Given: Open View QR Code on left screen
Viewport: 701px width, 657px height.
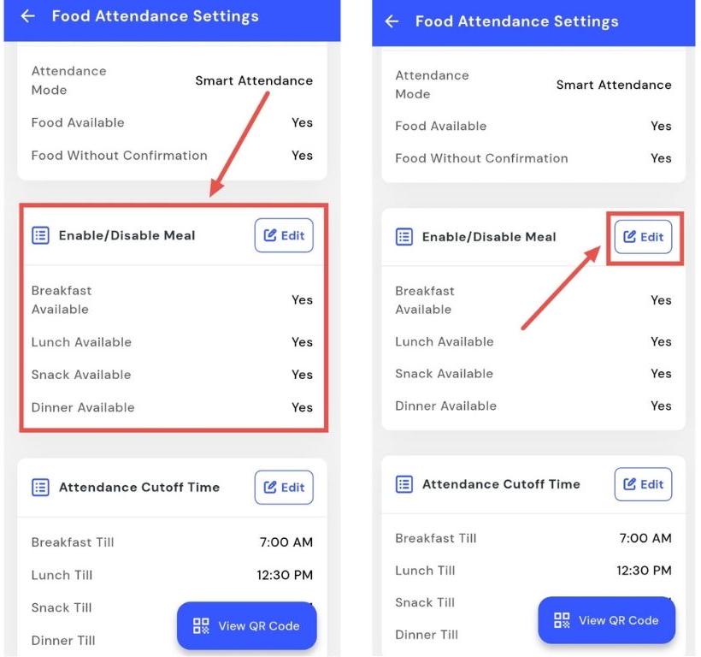Looking at the screenshot, I should [246, 626].
